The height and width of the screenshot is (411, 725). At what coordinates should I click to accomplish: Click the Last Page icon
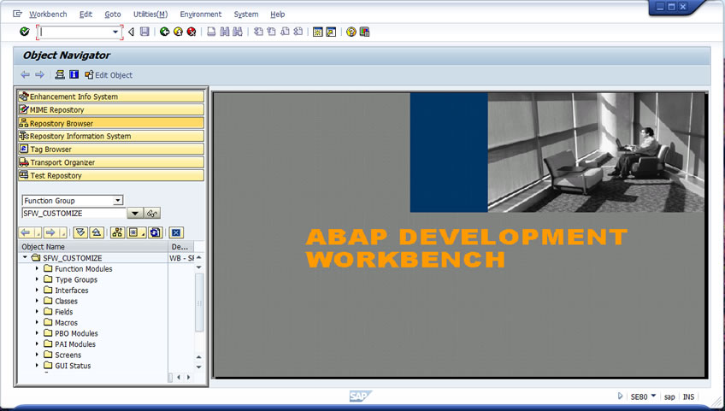pos(298,32)
